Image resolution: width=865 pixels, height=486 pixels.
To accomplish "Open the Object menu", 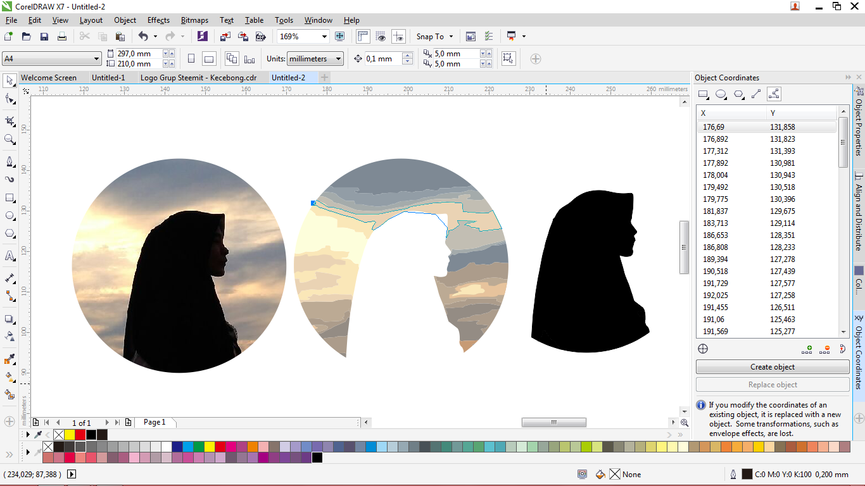I will pos(125,20).
